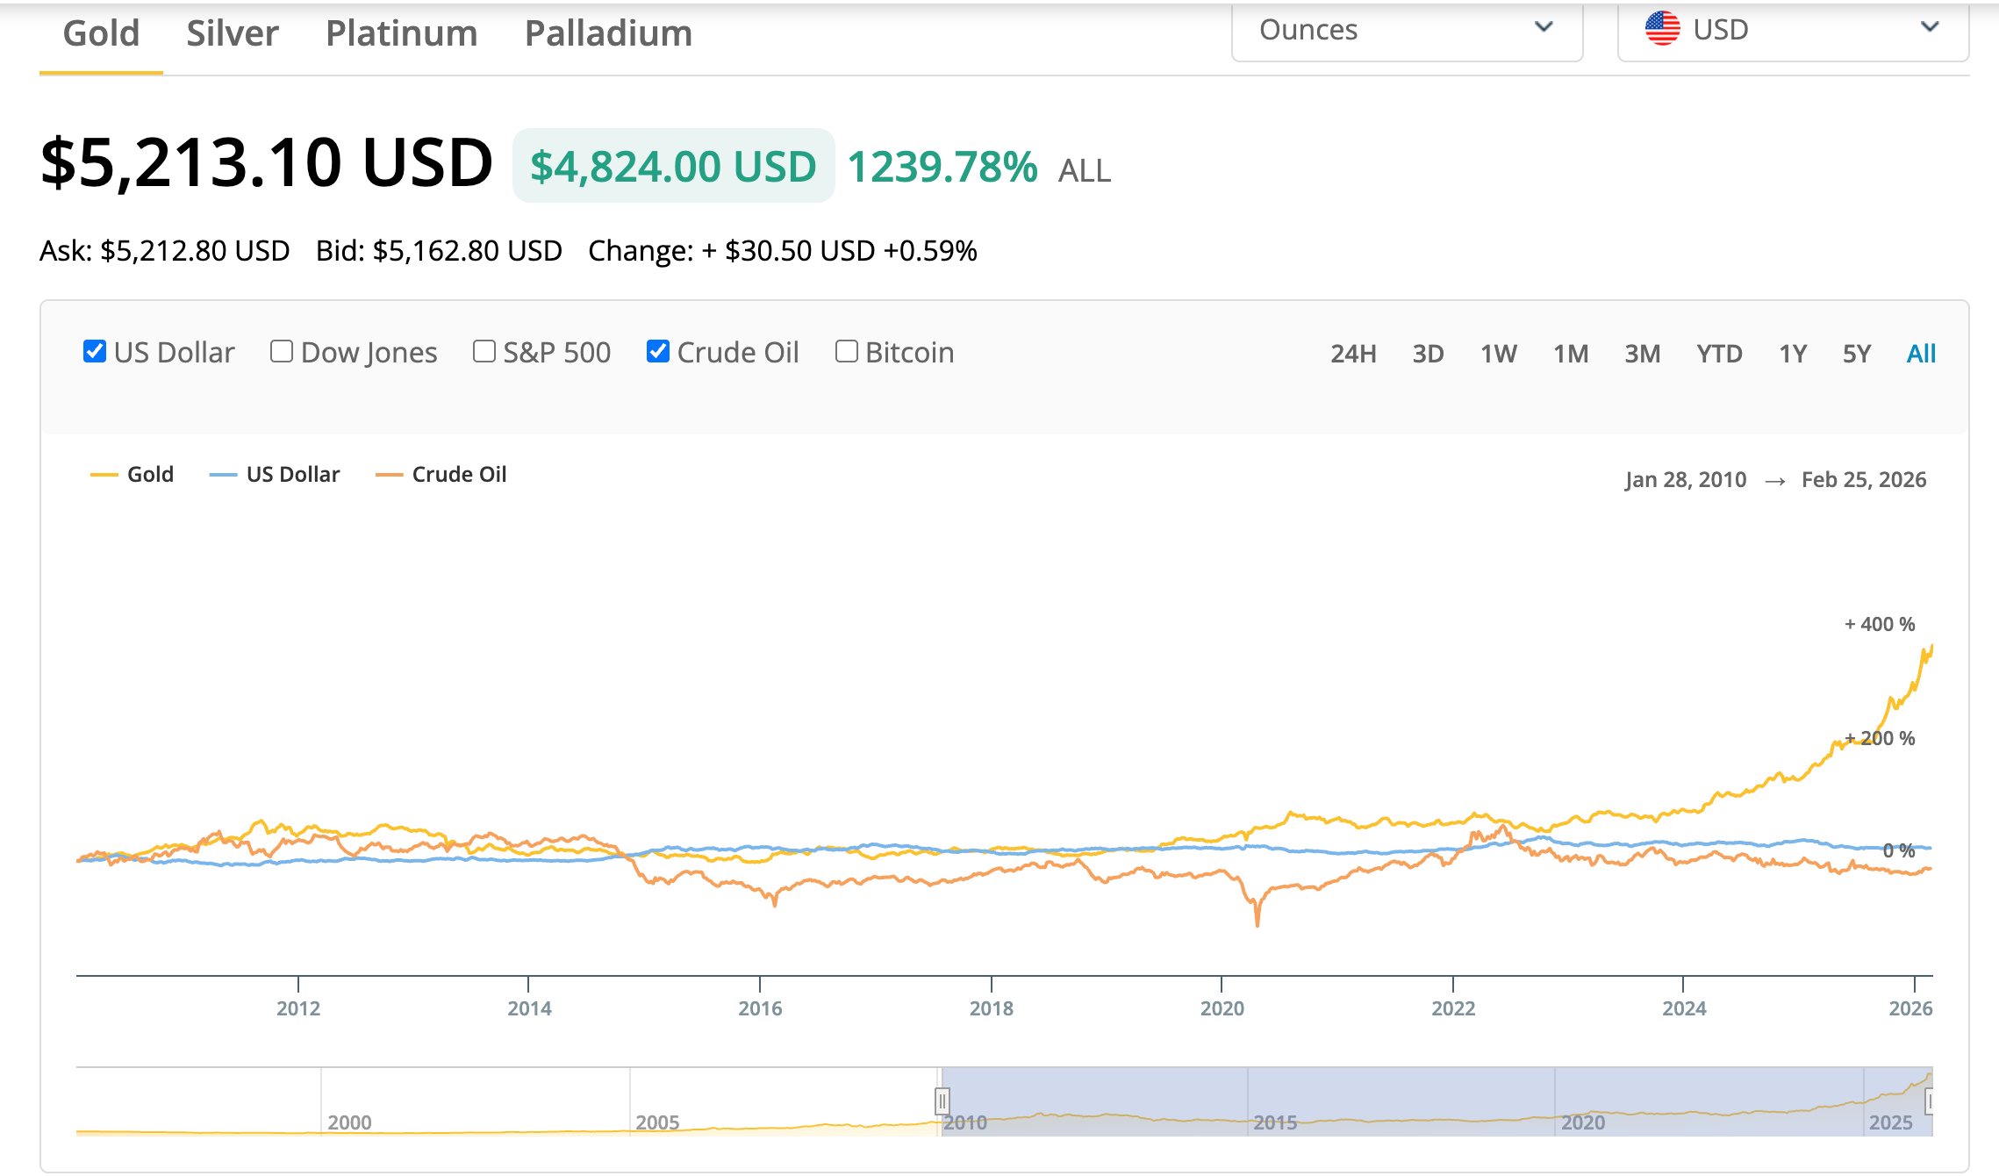Viewport: 1999px width, 1176px height.
Task: Switch to the Silver tab
Action: (x=232, y=33)
